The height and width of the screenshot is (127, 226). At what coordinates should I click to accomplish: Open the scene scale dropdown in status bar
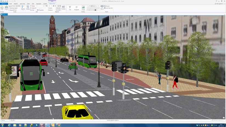pyautogui.click(x=9, y=120)
